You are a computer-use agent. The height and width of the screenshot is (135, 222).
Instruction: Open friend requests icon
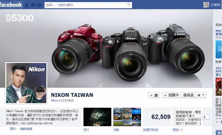click(27, 5)
